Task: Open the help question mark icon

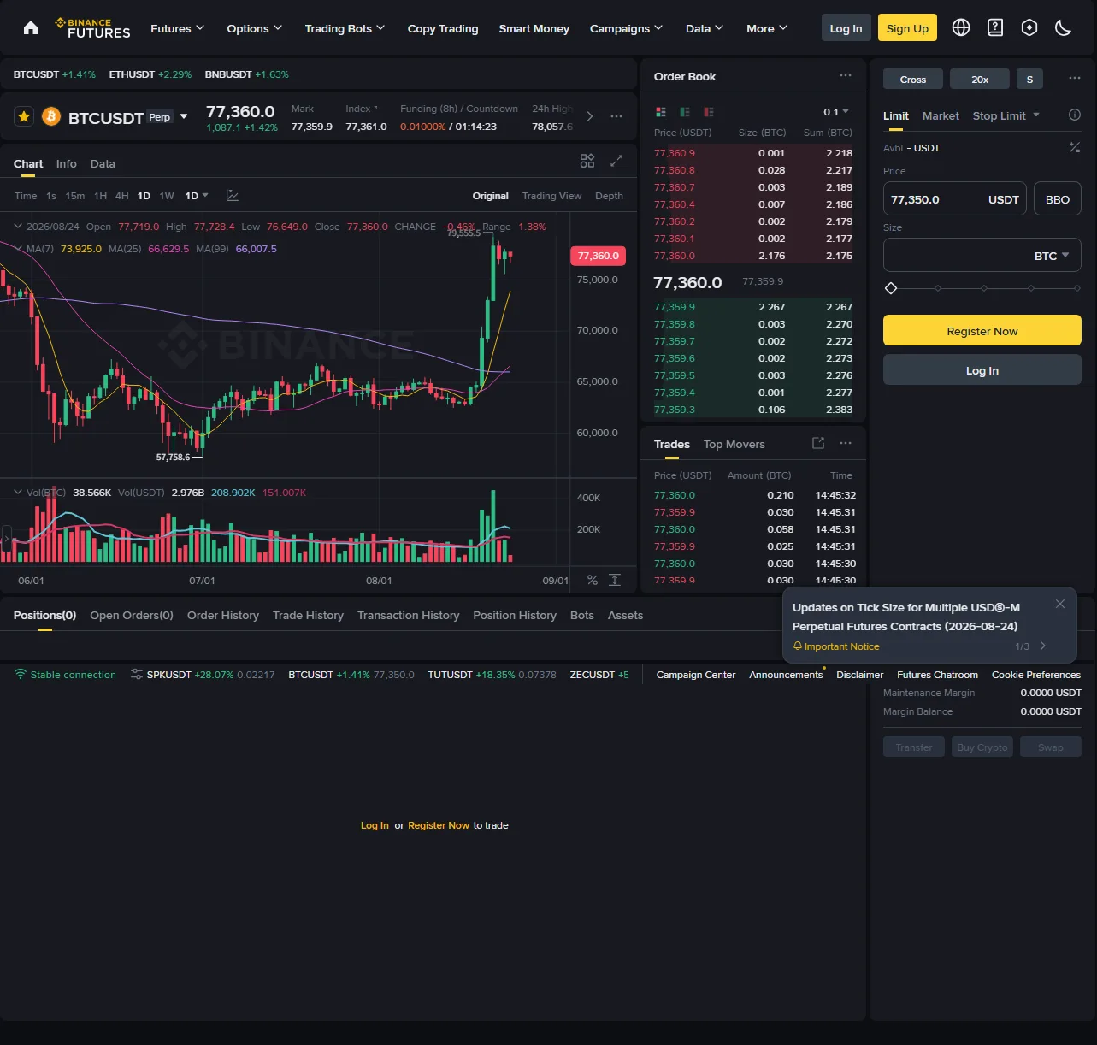Action: click(x=995, y=27)
